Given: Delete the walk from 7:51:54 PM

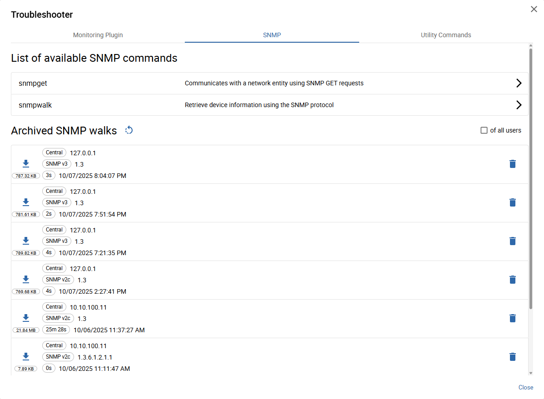Looking at the screenshot, I should pos(512,202).
